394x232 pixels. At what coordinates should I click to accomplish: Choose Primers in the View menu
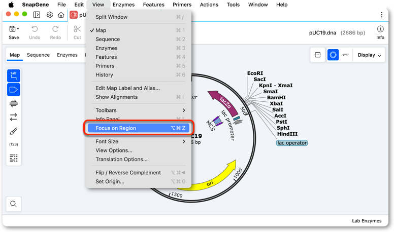point(139,66)
